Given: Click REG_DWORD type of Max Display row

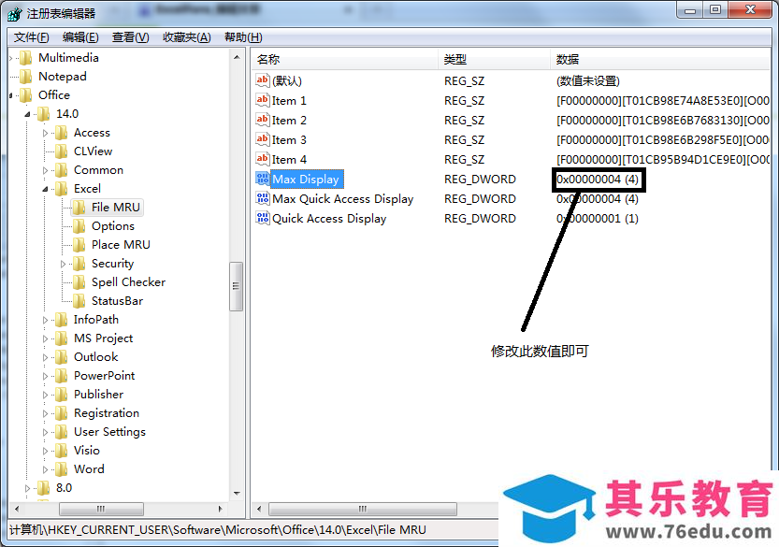Looking at the screenshot, I should click(x=480, y=180).
